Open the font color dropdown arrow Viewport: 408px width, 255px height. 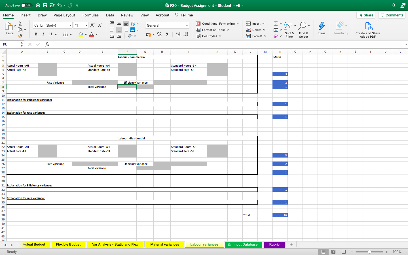[x=97, y=34]
